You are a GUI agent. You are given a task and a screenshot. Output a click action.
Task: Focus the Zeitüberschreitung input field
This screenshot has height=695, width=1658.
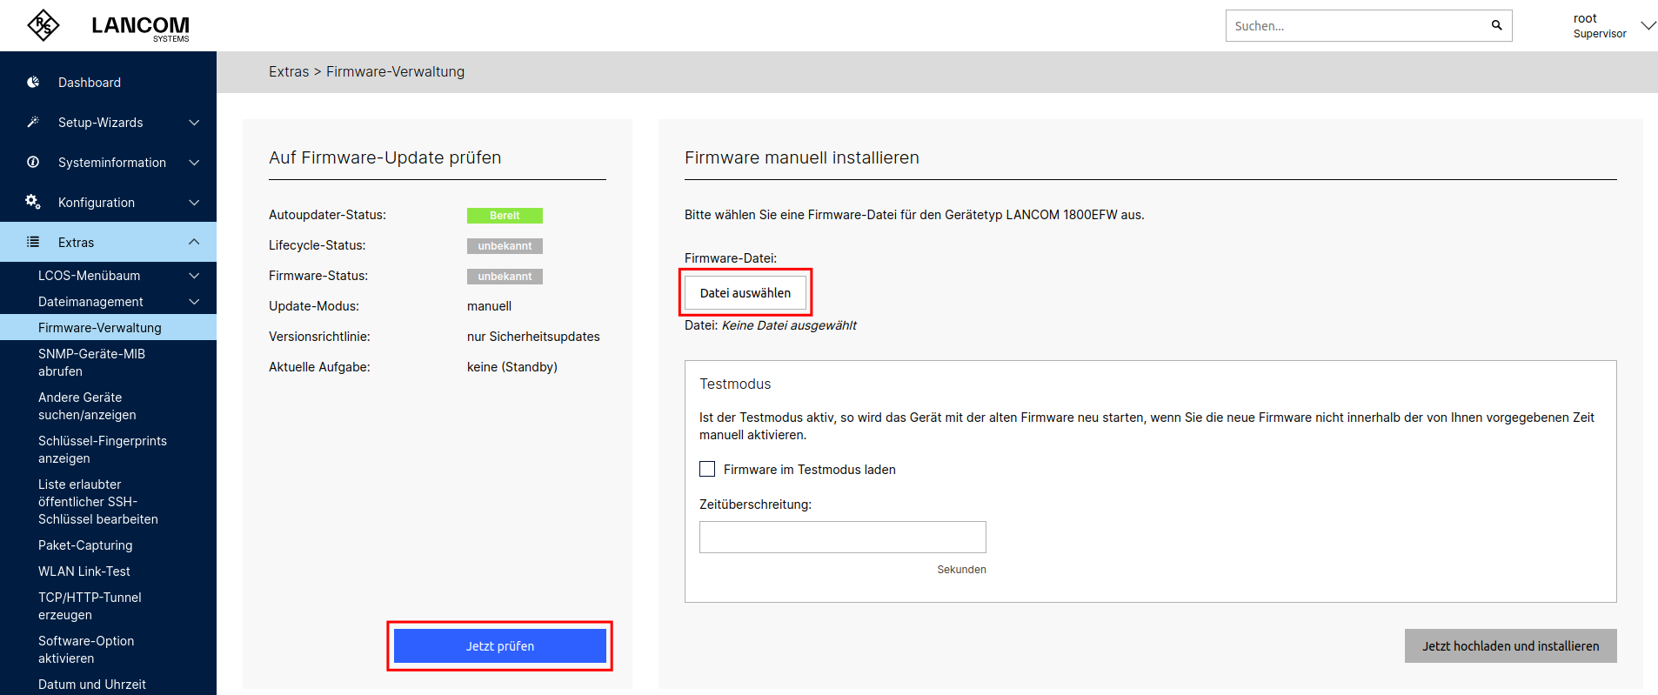[843, 537]
